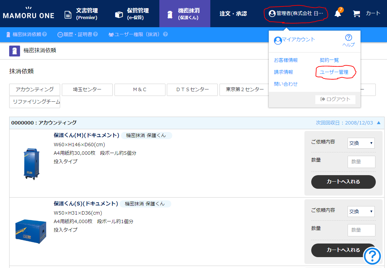The width and height of the screenshot is (387, 268).
Task: Select the リファイリングチーム location button
Action: point(35,102)
